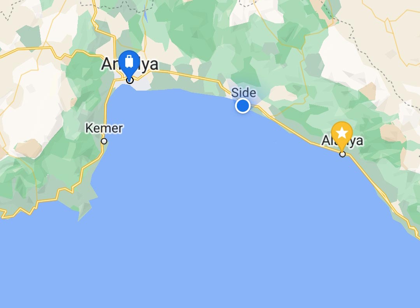Click the yellow highway between Antalya and Side
Screen dimensions: 420x308
point(187,76)
